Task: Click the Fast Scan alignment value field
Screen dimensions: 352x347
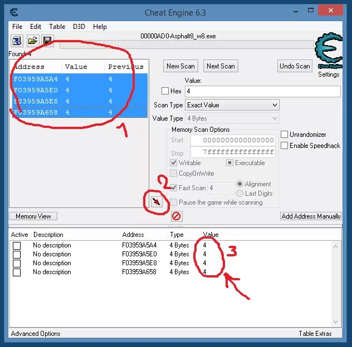Action: (221, 188)
